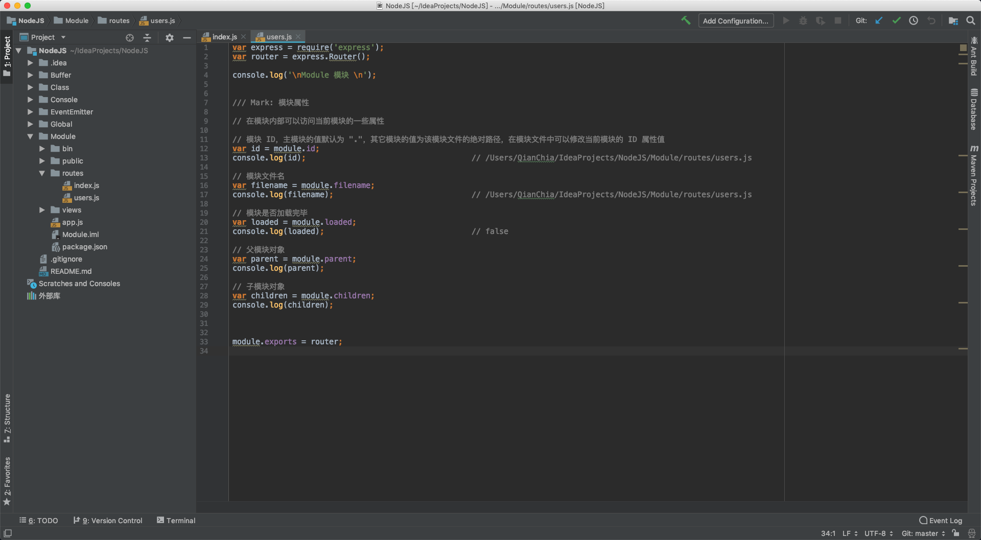Open the 9: Version Control tool window
Image resolution: width=981 pixels, height=540 pixels.
point(108,520)
